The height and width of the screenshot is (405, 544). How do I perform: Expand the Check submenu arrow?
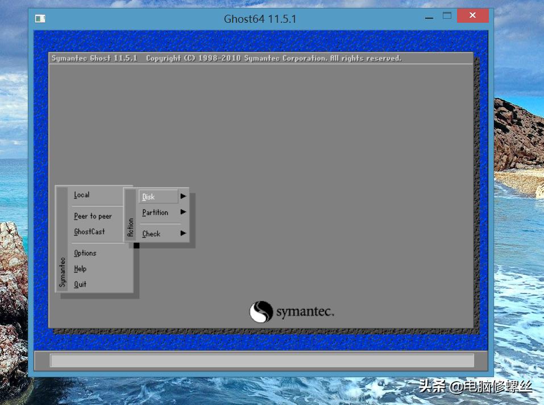(x=183, y=233)
